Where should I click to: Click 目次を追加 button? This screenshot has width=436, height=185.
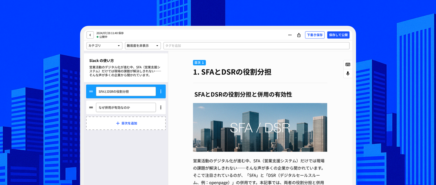click(x=126, y=123)
